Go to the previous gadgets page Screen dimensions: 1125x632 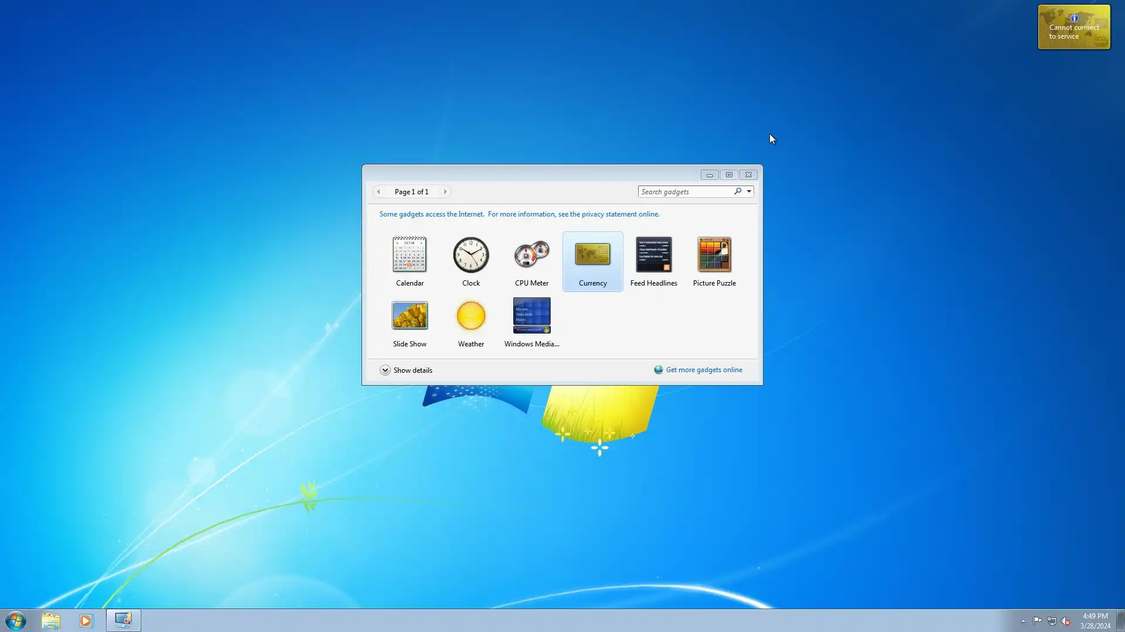tap(379, 191)
